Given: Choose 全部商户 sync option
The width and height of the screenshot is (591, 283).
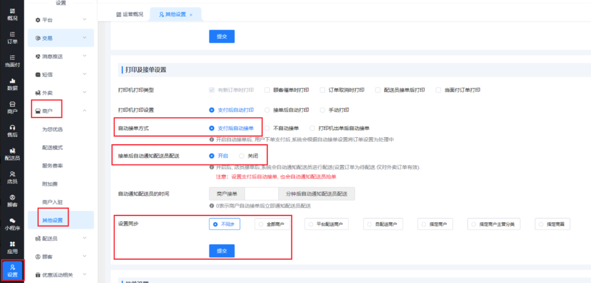Looking at the screenshot, I should click(272, 224).
